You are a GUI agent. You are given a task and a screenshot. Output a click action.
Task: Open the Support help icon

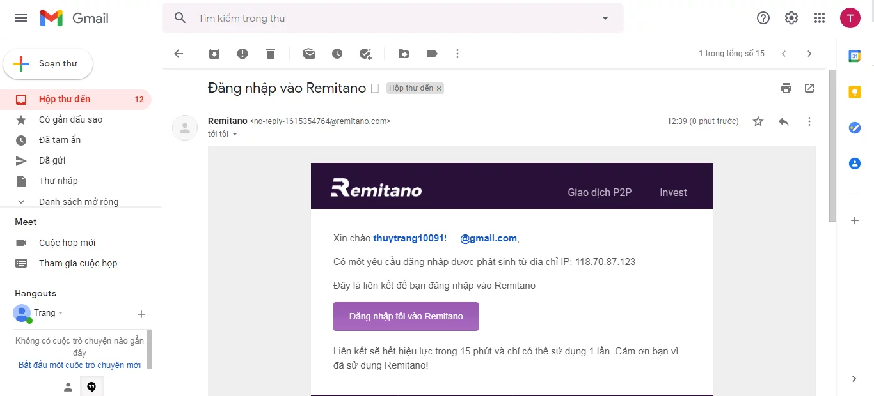pyautogui.click(x=763, y=18)
